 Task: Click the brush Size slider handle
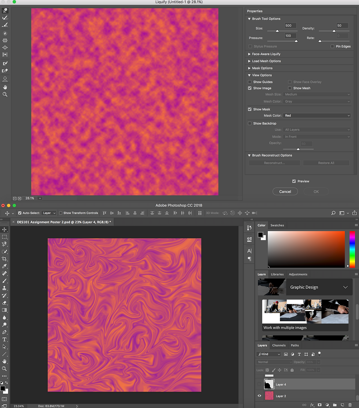pos(277,31)
